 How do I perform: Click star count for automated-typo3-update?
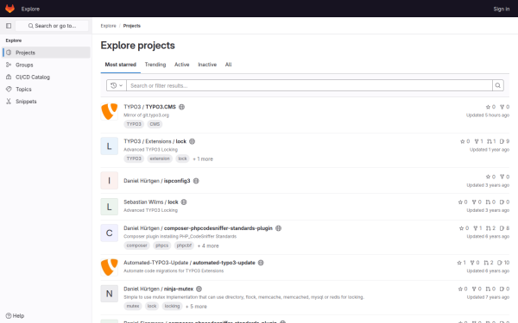(x=462, y=263)
